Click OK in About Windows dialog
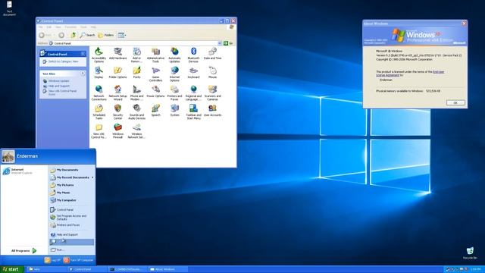Image resolution: width=485 pixels, height=273 pixels. (x=455, y=103)
